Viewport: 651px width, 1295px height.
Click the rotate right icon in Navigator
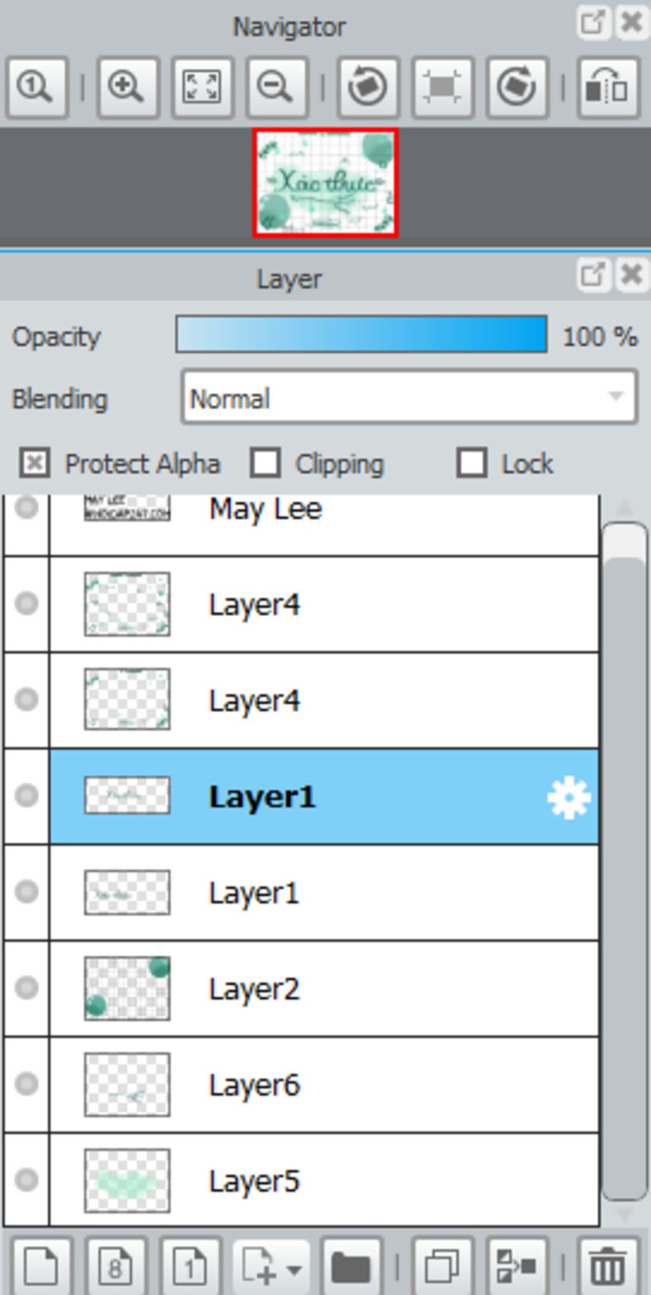[517, 87]
